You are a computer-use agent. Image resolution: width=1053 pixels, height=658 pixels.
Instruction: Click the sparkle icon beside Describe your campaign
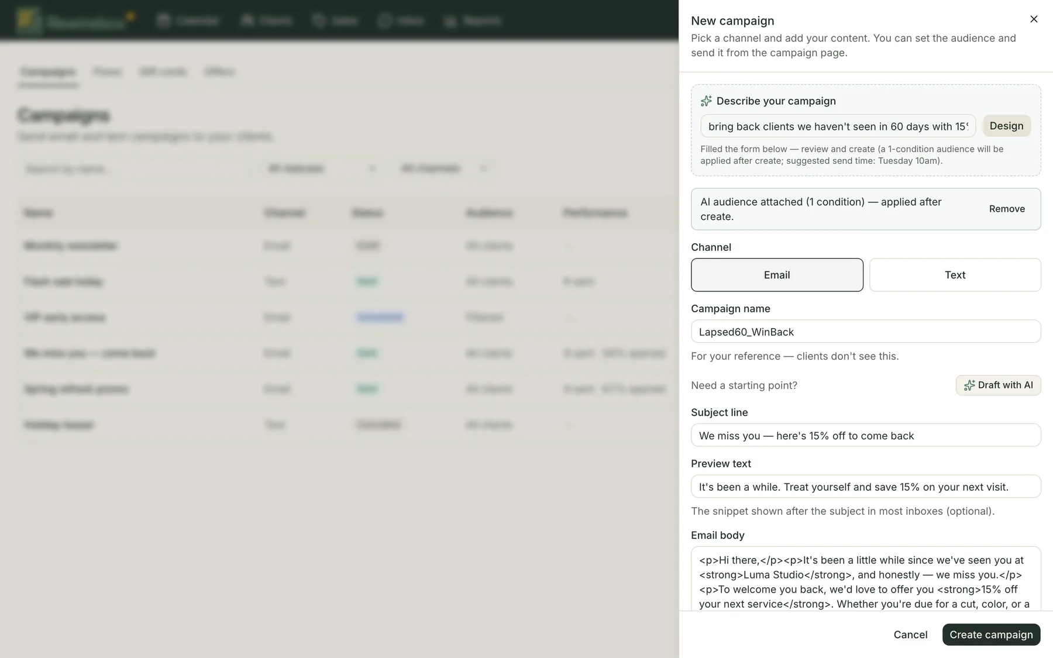tap(706, 101)
